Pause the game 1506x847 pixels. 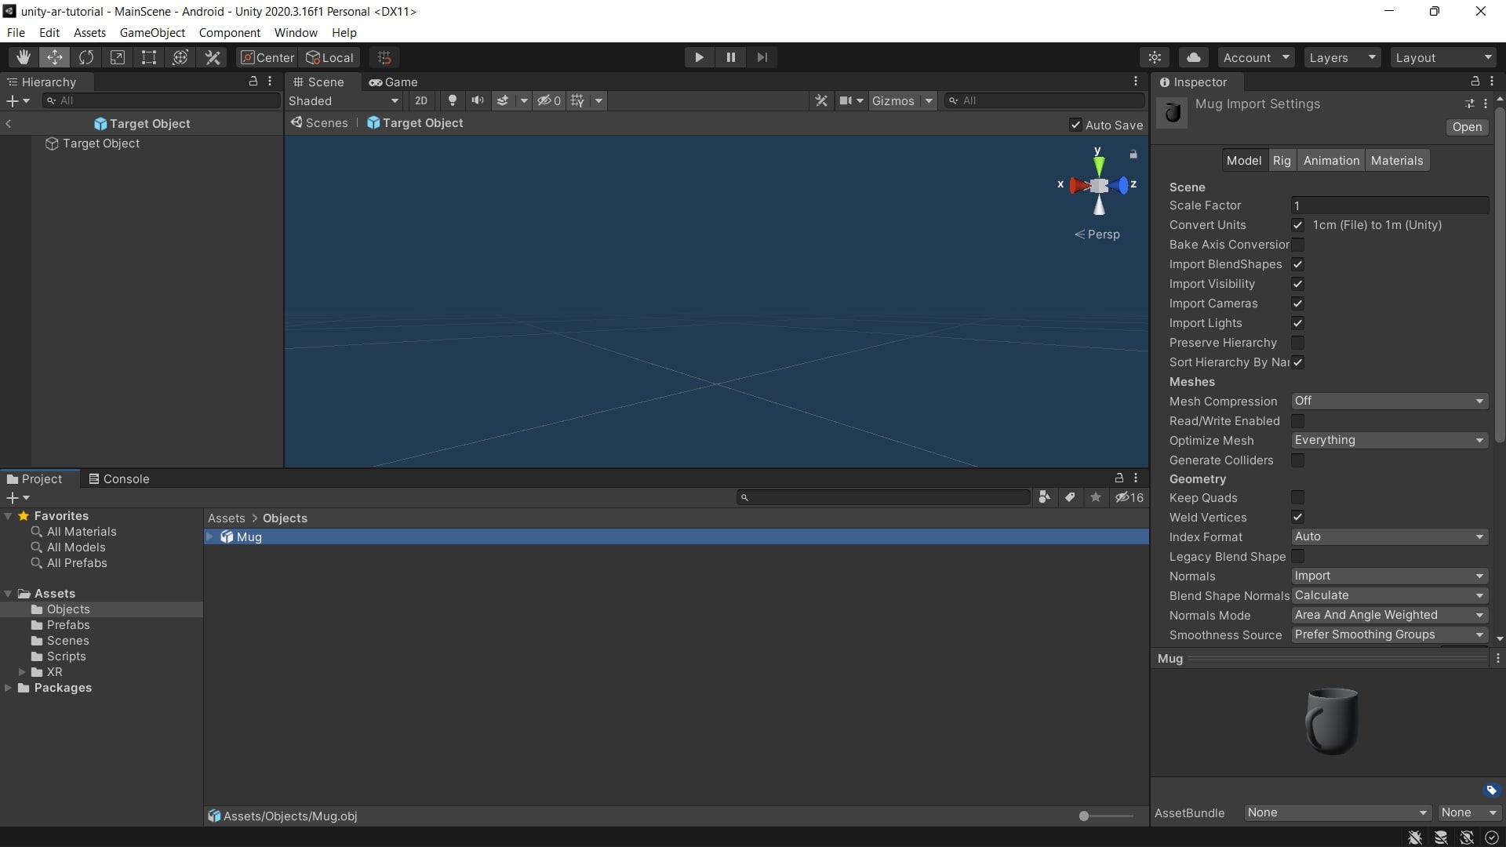pos(731,57)
